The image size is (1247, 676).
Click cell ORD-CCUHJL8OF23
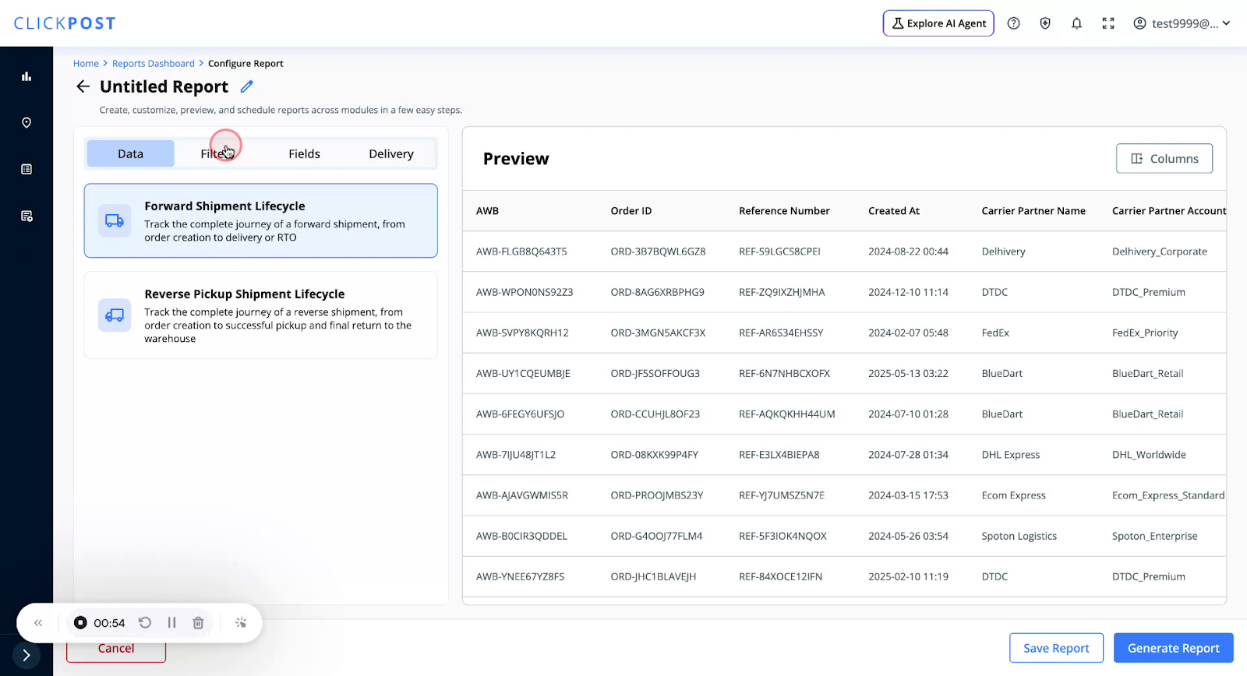(655, 414)
